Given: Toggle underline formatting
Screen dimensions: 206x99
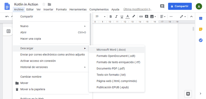Looking at the screenshot, I should [x=122, y=16].
